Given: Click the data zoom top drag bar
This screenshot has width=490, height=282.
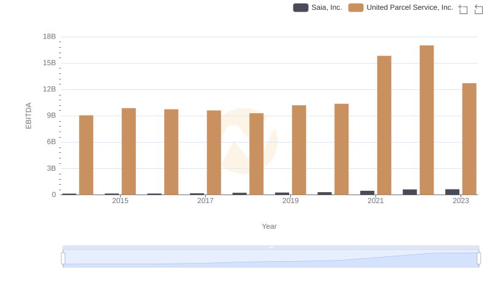Looking at the screenshot, I should [x=271, y=247].
